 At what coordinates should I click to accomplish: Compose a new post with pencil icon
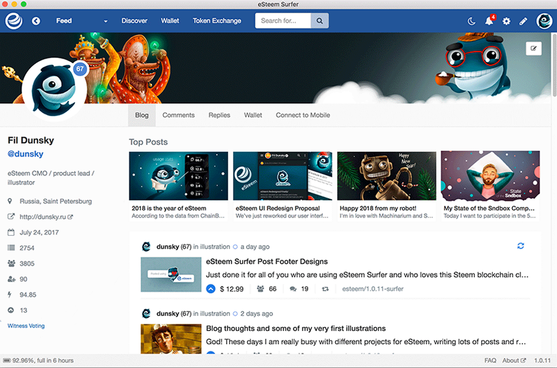523,21
